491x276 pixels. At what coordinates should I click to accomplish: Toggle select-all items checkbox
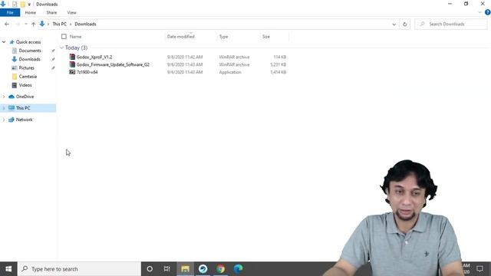point(64,37)
